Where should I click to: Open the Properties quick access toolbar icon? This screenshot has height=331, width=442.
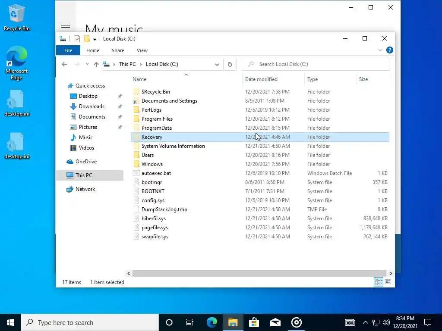[77, 39]
